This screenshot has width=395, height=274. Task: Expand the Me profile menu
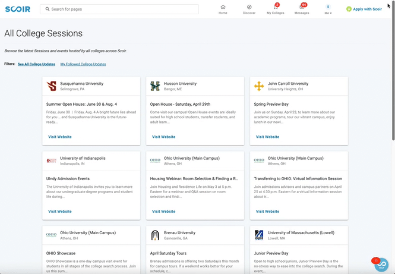(x=328, y=10)
